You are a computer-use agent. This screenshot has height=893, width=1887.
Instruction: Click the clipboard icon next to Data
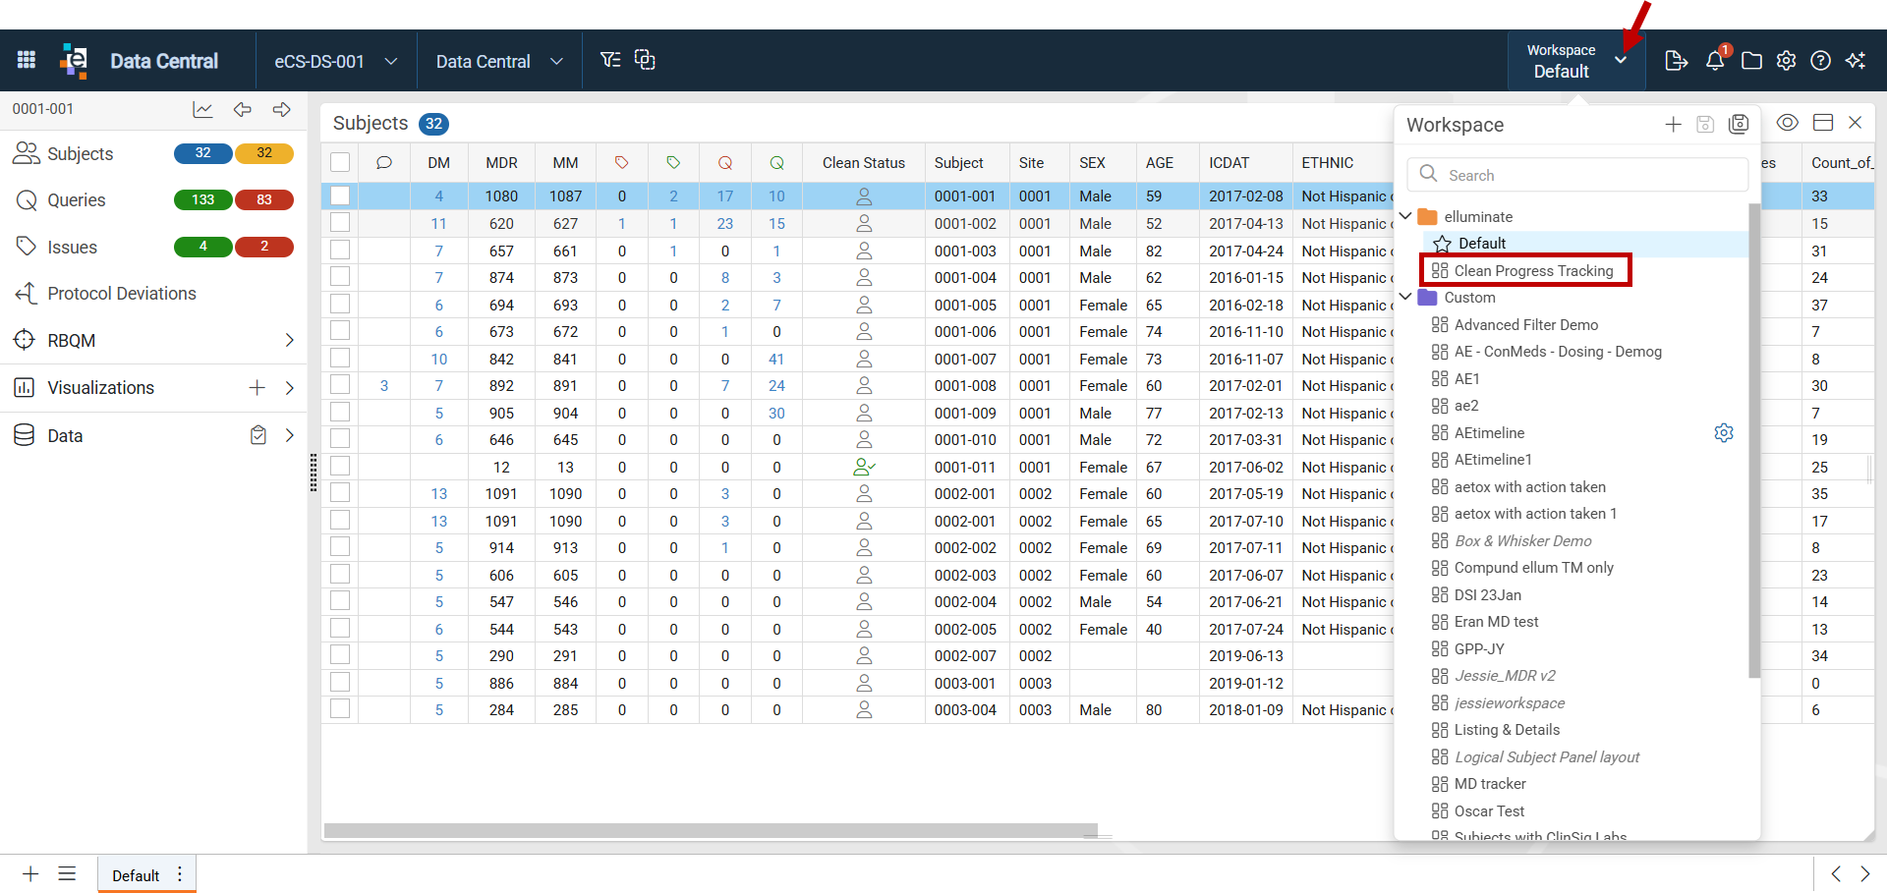[258, 435]
